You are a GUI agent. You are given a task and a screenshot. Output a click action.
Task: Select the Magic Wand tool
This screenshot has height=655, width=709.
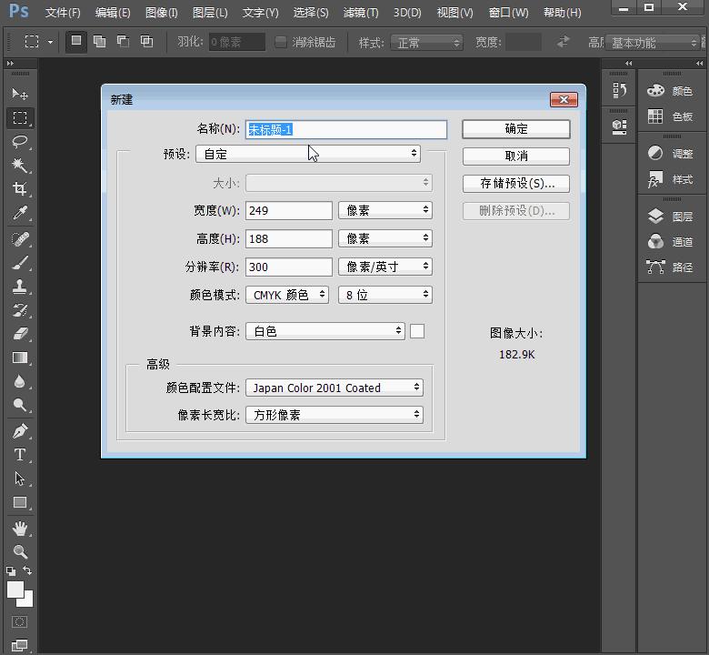[x=19, y=166]
